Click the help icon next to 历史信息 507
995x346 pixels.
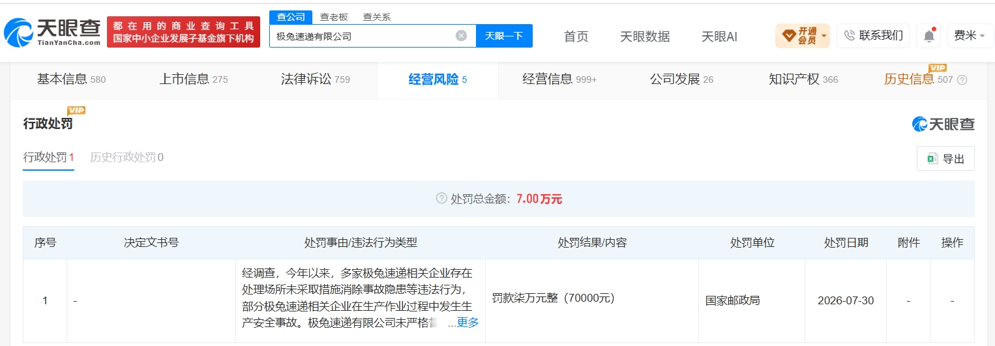[x=962, y=80]
